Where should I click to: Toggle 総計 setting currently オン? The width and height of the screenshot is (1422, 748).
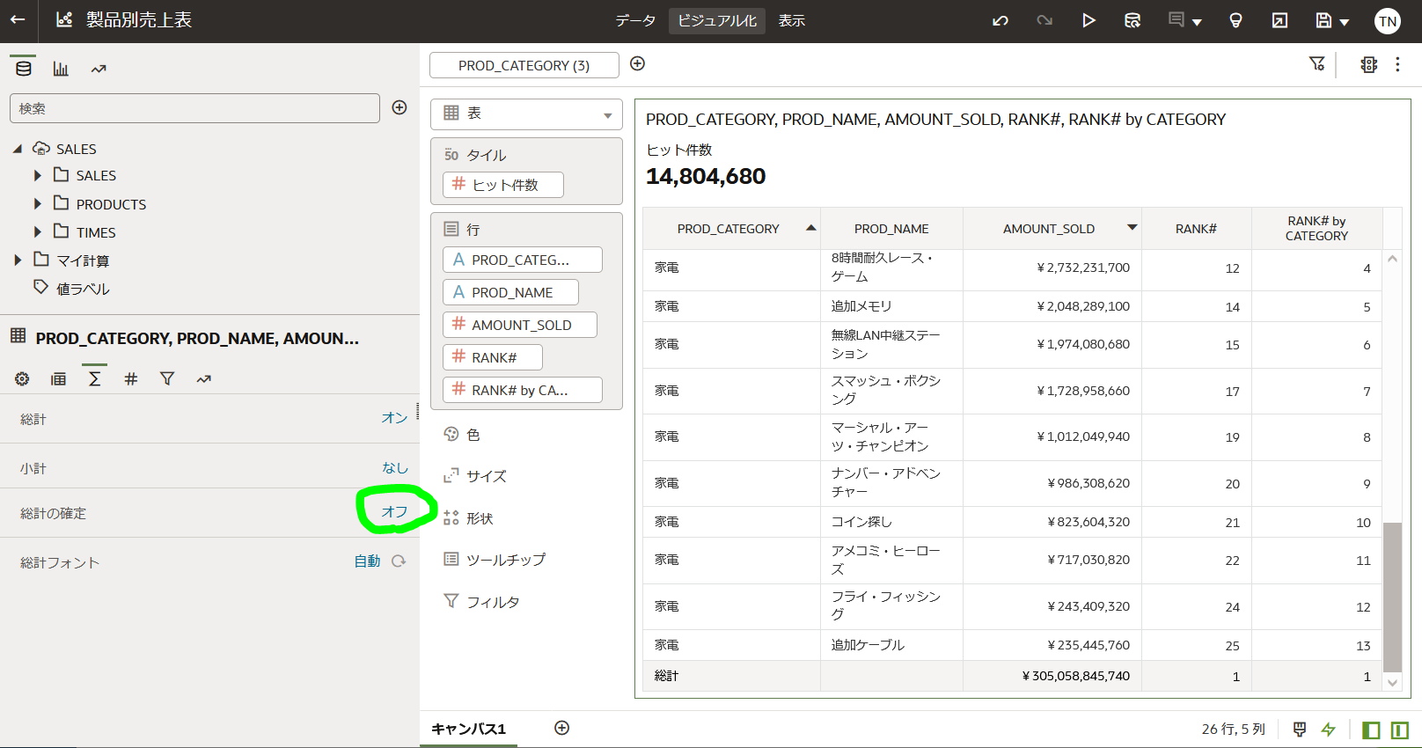(x=394, y=418)
